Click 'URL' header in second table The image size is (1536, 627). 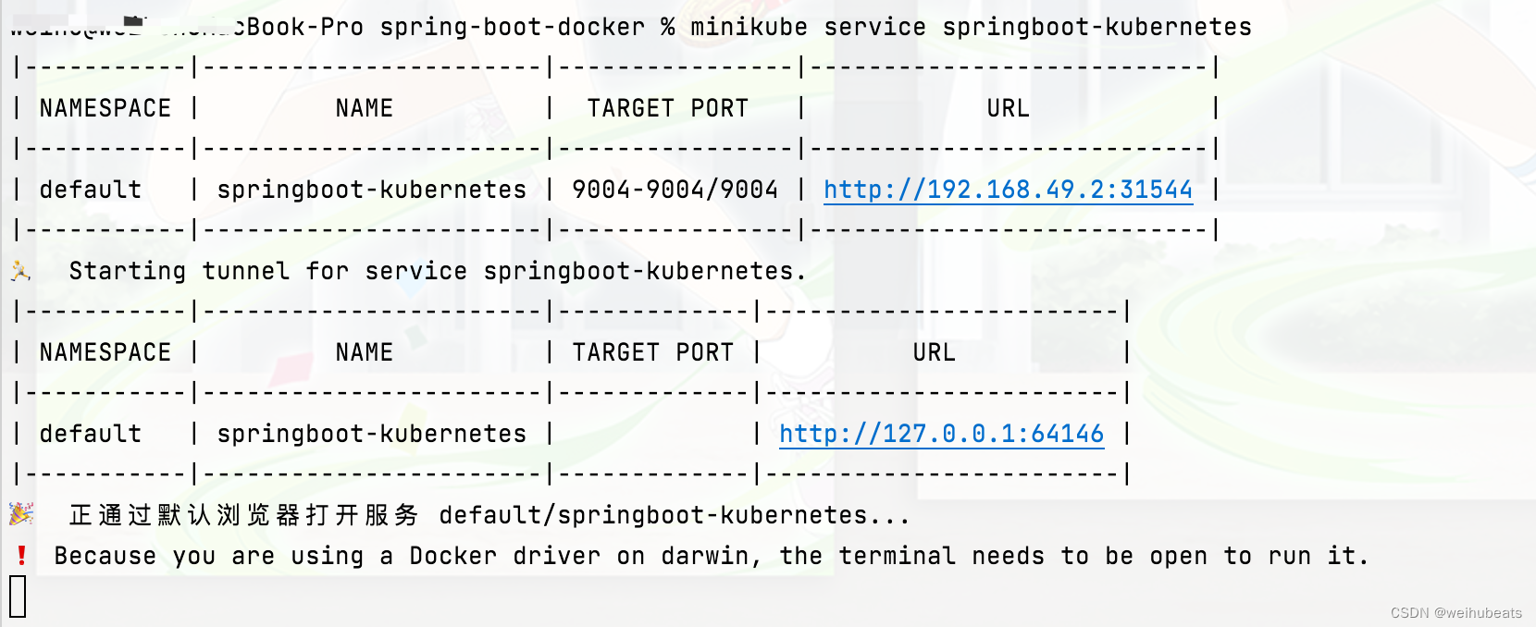pos(934,352)
